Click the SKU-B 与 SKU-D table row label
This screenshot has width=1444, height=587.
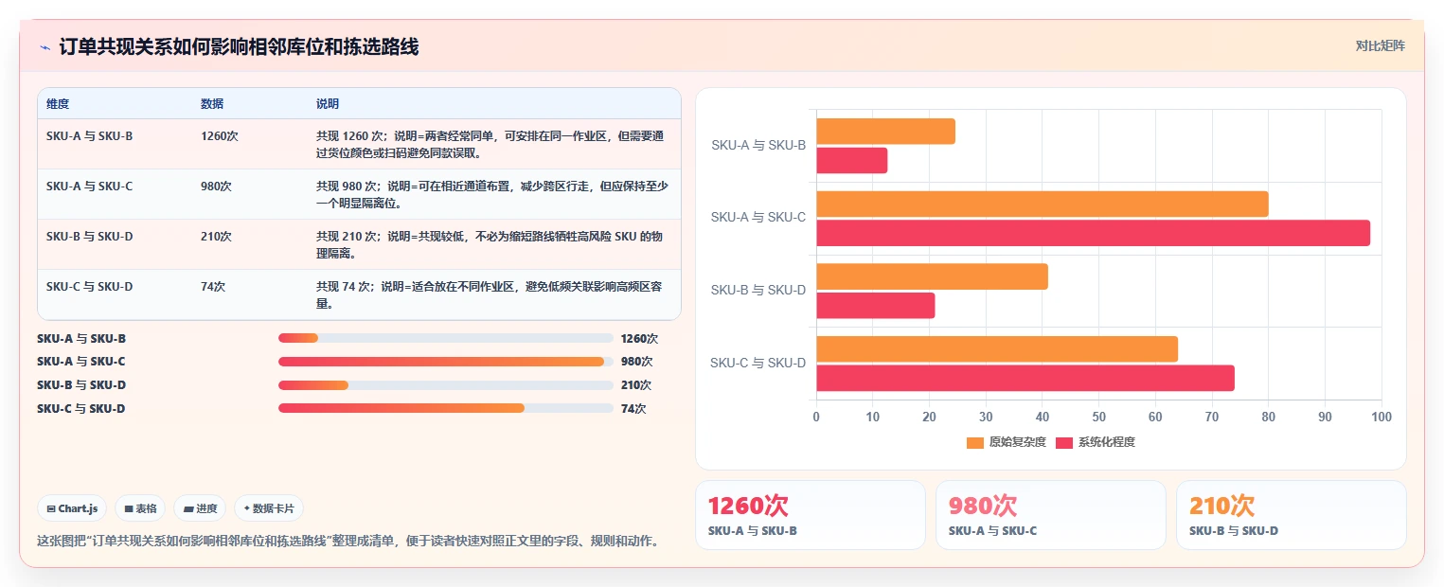[x=89, y=236]
